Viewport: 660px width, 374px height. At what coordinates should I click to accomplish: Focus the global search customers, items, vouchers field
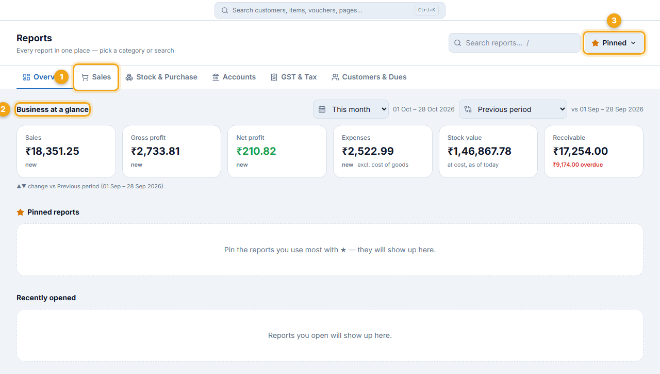pos(330,10)
